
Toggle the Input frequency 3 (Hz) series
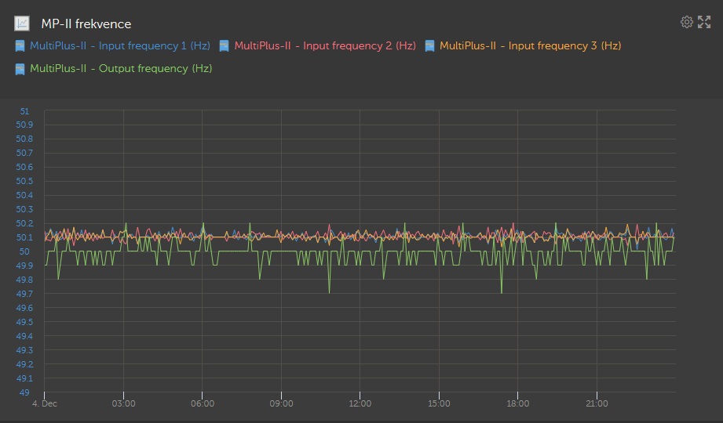[x=530, y=46]
